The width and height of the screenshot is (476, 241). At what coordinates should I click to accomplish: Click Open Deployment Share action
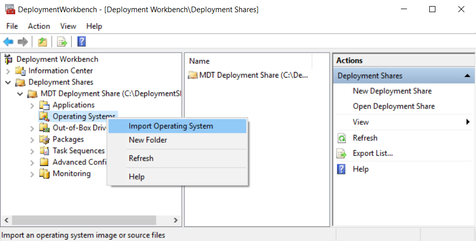(x=394, y=106)
